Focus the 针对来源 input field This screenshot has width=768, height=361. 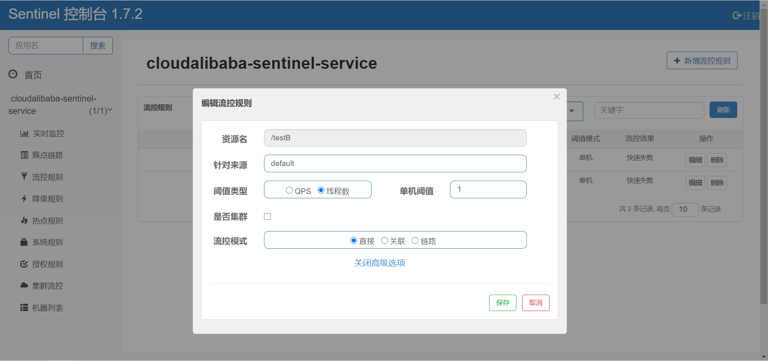click(x=395, y=164)
